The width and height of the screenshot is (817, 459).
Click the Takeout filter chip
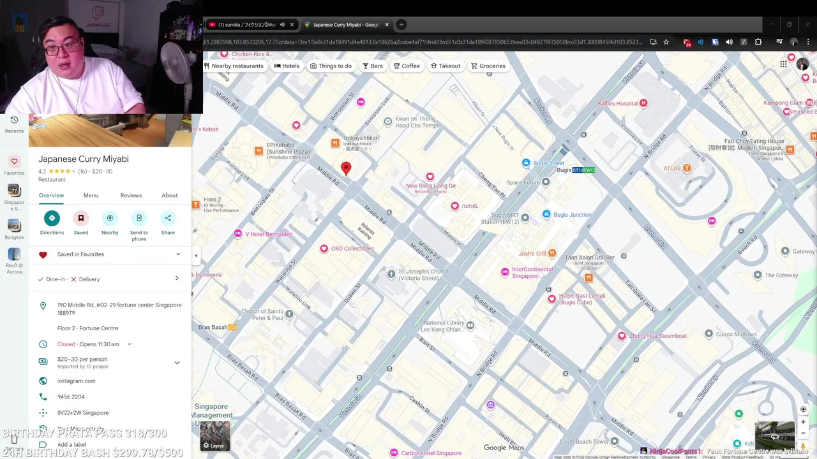tap(446, 66)
